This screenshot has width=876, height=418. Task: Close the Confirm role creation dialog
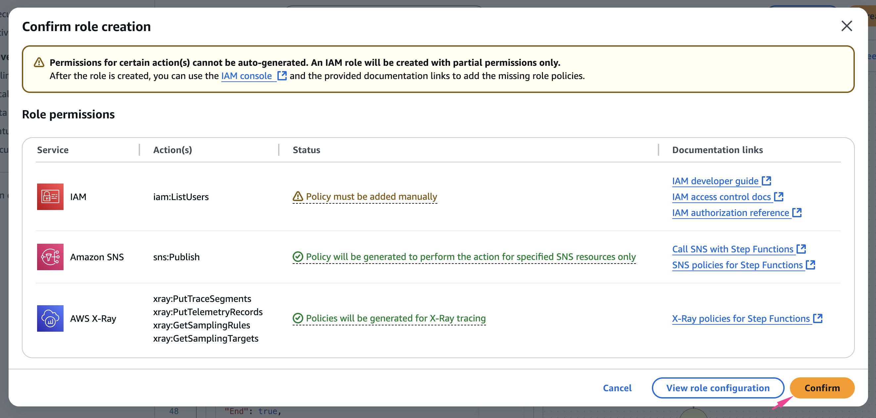tap(847, 26)
